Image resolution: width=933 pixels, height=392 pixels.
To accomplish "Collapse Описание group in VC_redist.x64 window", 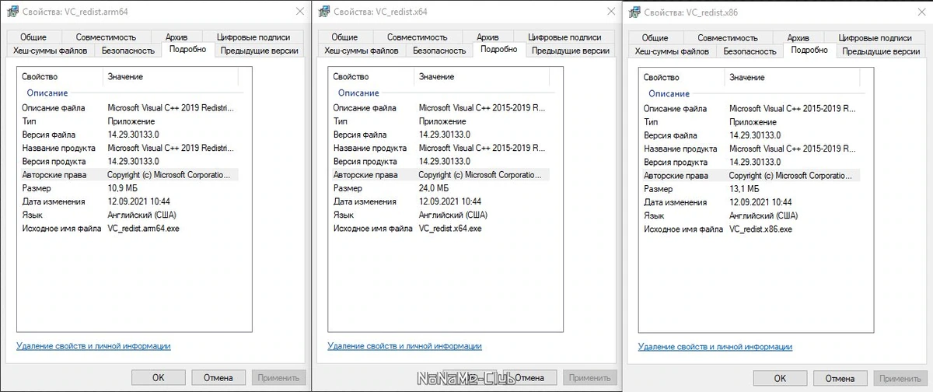I will click(358, 93).
